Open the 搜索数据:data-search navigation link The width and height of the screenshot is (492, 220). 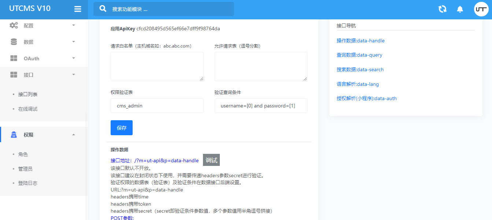tap(360, 69)
